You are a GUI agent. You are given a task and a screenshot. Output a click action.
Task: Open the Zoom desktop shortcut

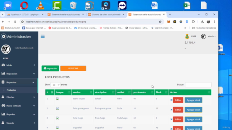pyautogui.click(x=8, y=5)
